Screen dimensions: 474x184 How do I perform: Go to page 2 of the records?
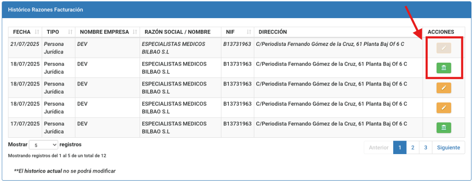pos(413,147)
